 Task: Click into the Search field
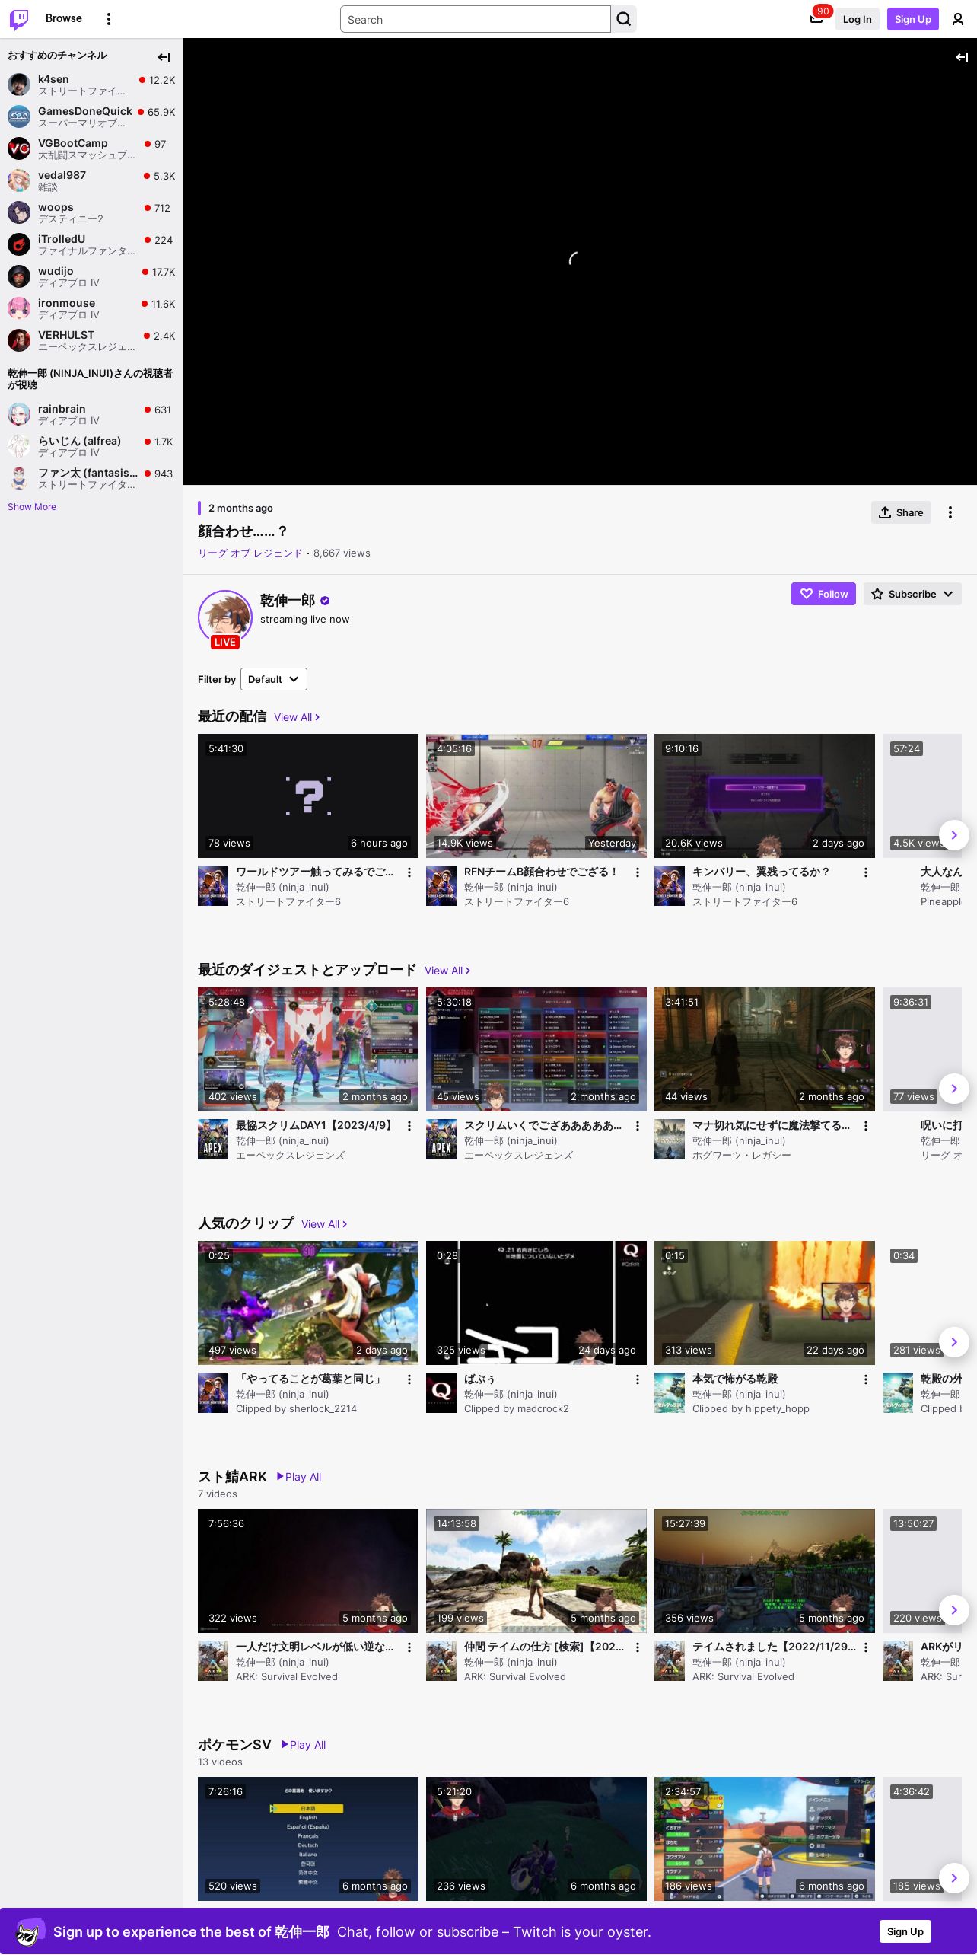(476, 19)
